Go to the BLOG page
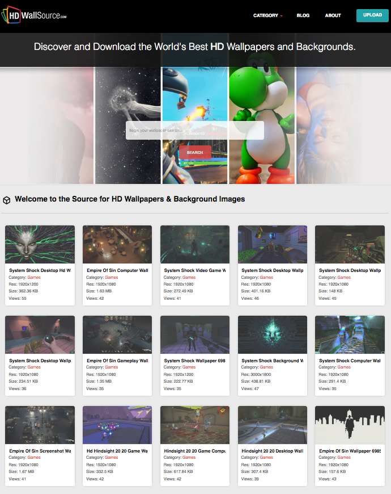This screenshot has height=494, width=391. [303, 15]
